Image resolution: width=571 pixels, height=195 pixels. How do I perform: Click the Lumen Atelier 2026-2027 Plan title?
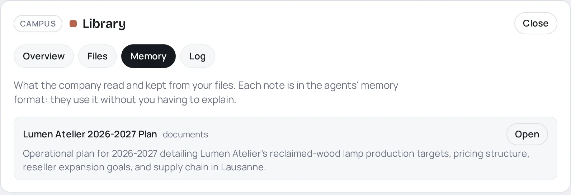click(x=90, y=134)
